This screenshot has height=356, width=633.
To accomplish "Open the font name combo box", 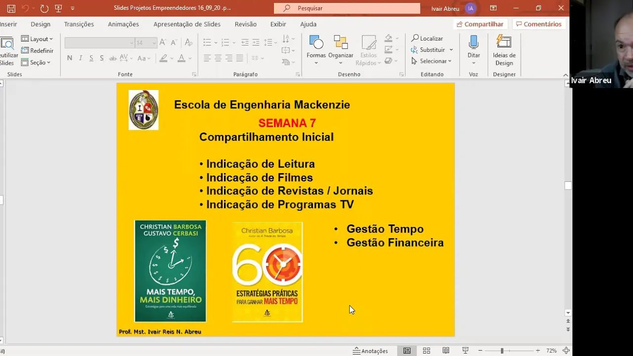I will tap(99, 43).
